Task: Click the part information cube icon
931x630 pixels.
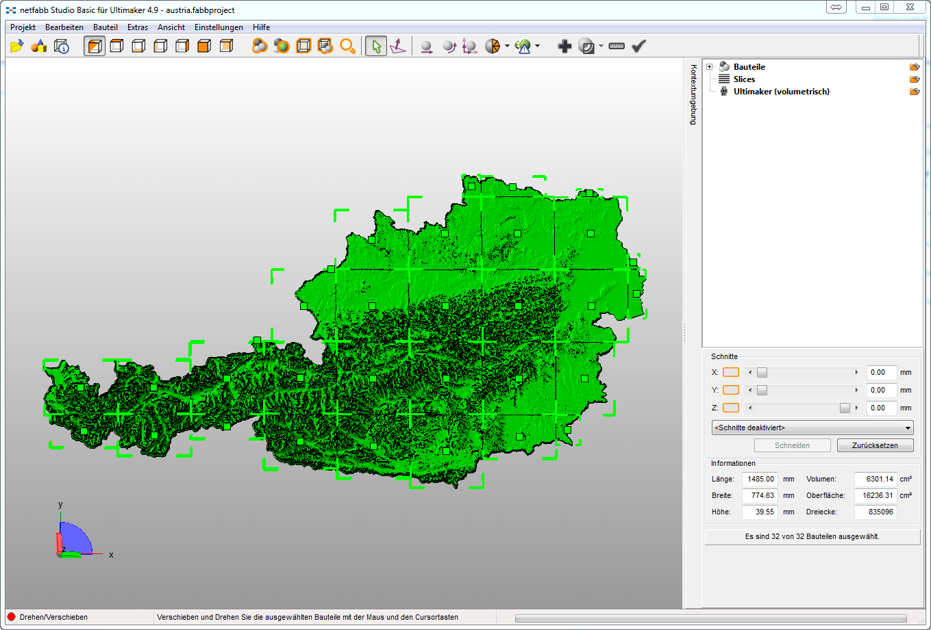Action: 62,47
